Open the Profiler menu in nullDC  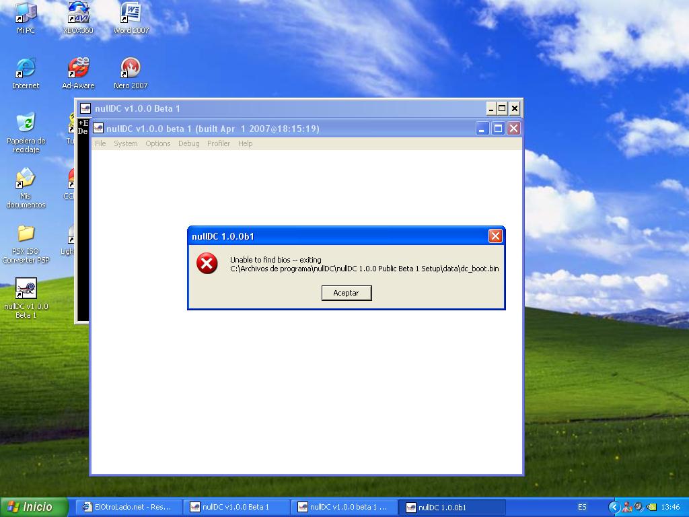tap(219, 143)
